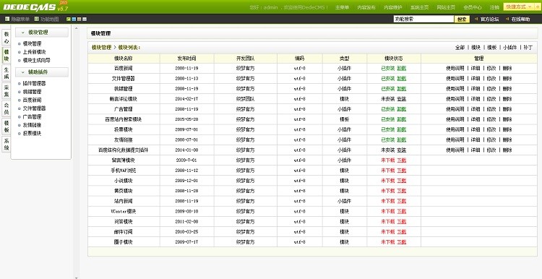The height and width of the screenshot is (279, 542).
Task: Click the 隐藏菜单 hide-menu icon
Action: 7,19
